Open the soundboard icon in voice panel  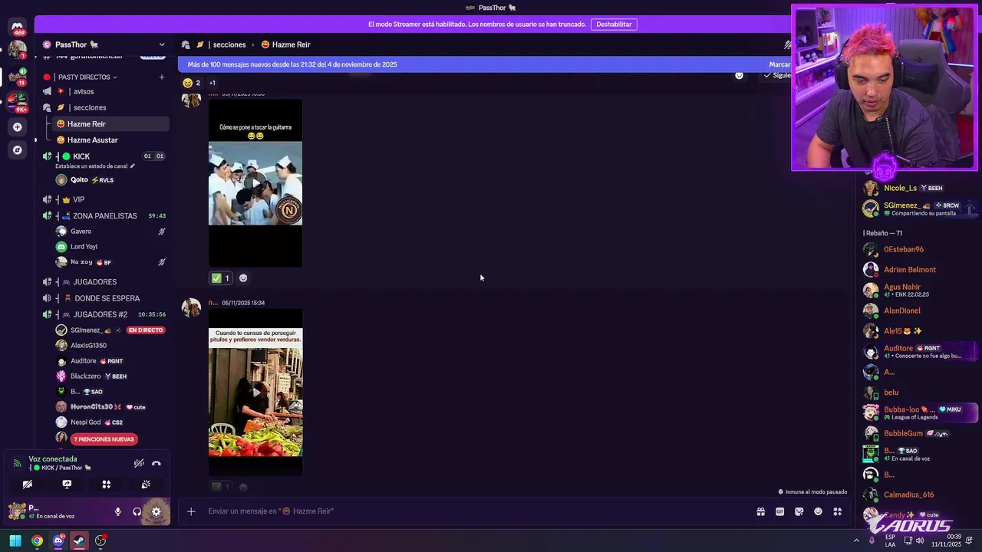[x=146, y=485]
